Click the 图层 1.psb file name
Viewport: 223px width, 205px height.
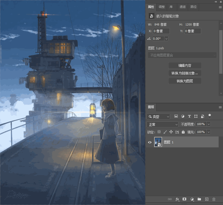click(x=156, y=48)
